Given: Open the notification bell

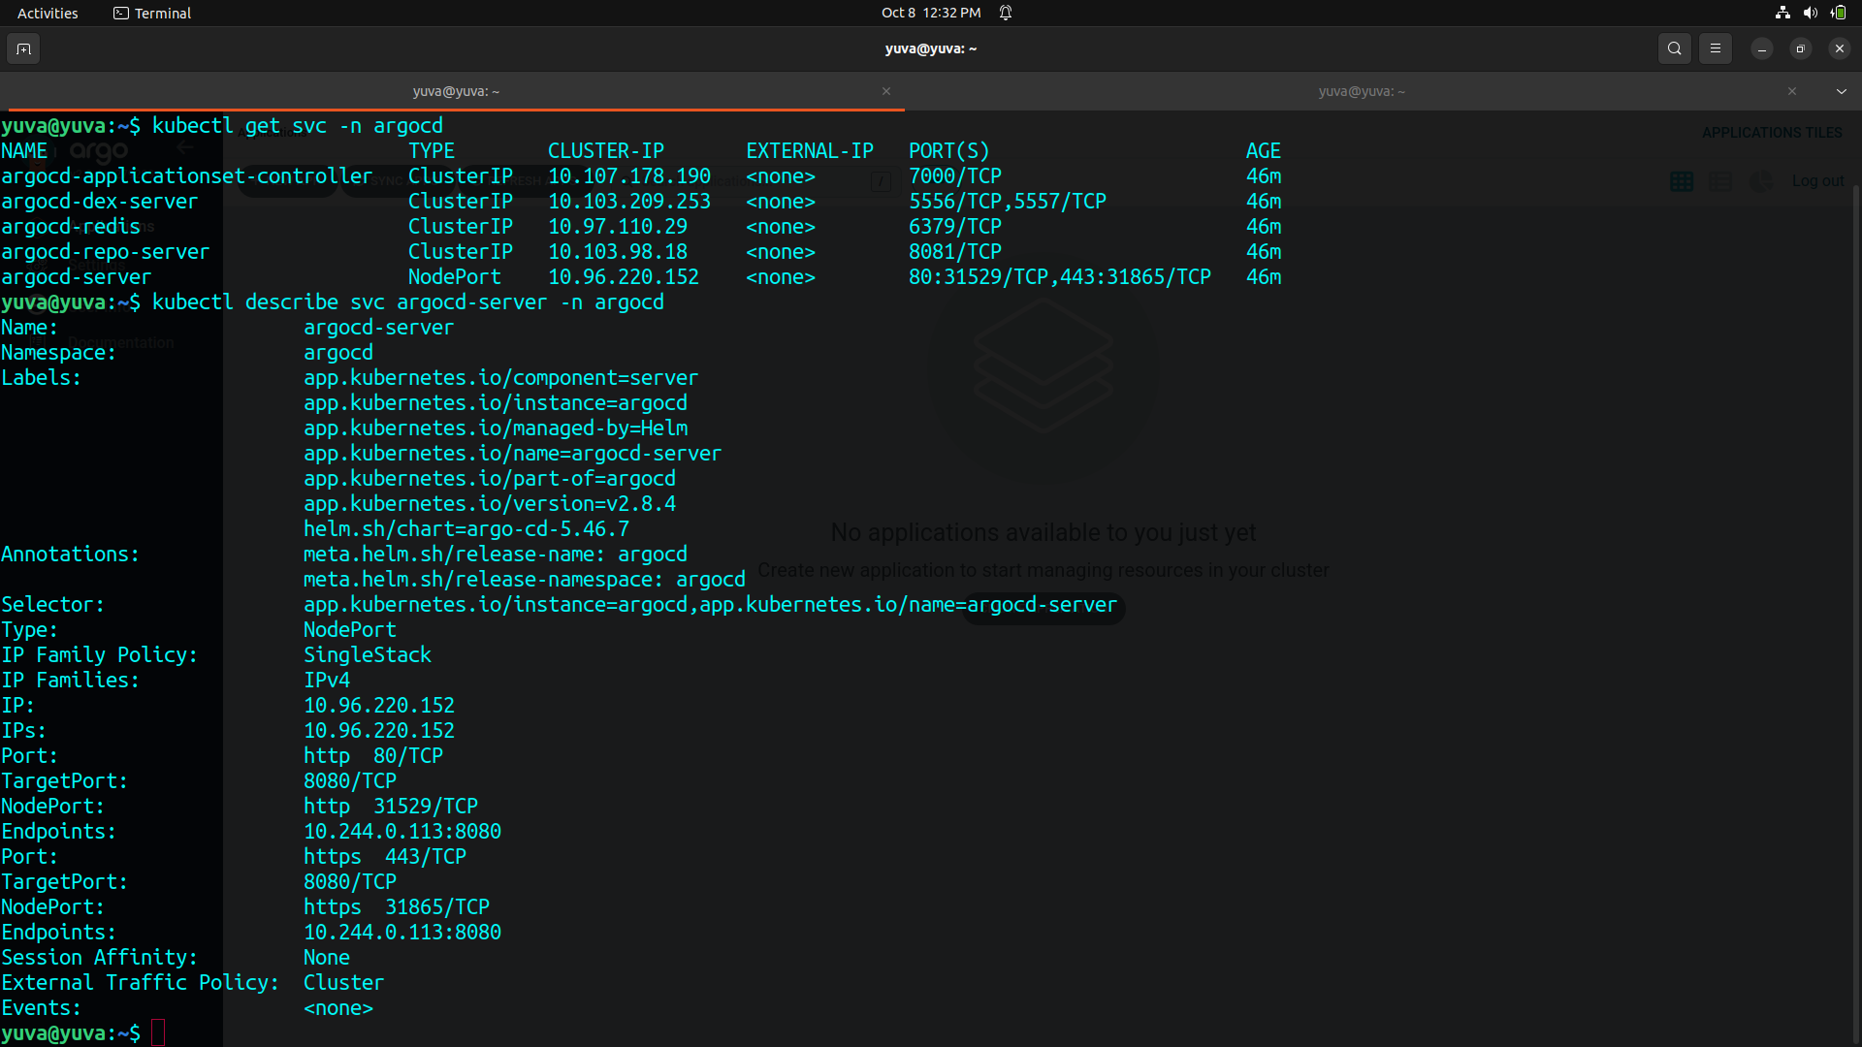Looking at the screenshot, I should click(x=1006, y=13).
